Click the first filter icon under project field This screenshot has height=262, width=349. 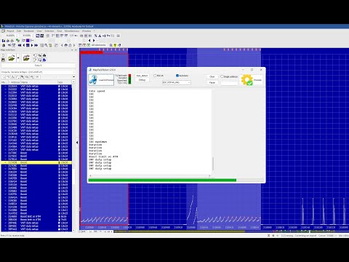pyautogui.click(x=3, y=77)
